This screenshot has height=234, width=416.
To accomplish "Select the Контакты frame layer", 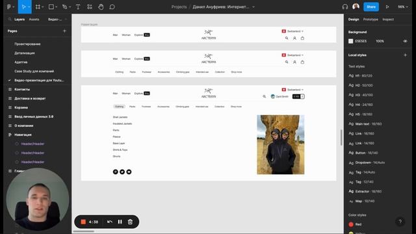I will coord(22,90).
